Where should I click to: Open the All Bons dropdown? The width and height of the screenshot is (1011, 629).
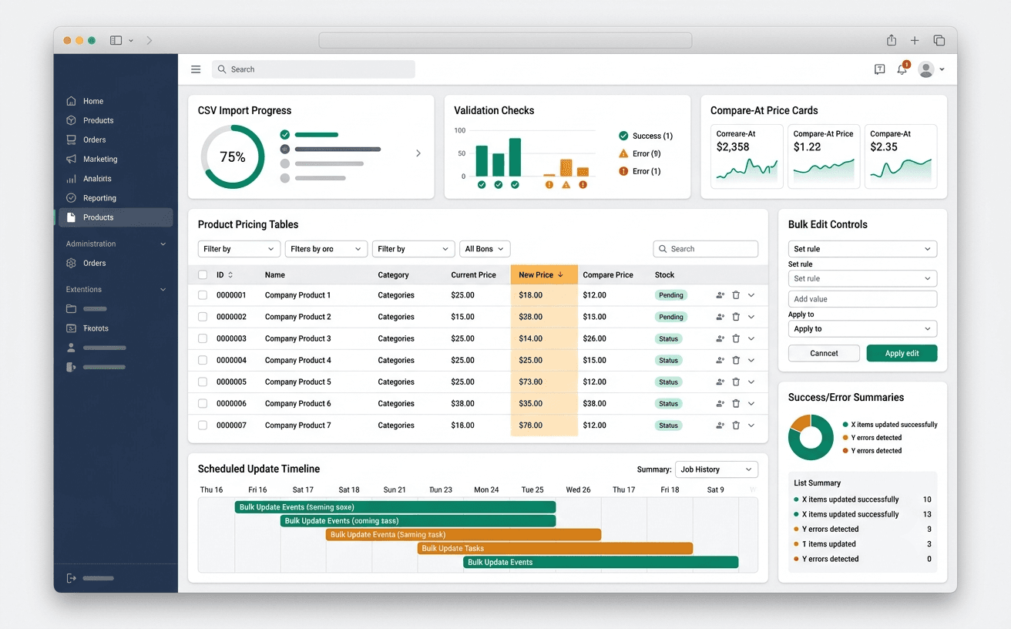pyautogui.click(x=485, y=249)
